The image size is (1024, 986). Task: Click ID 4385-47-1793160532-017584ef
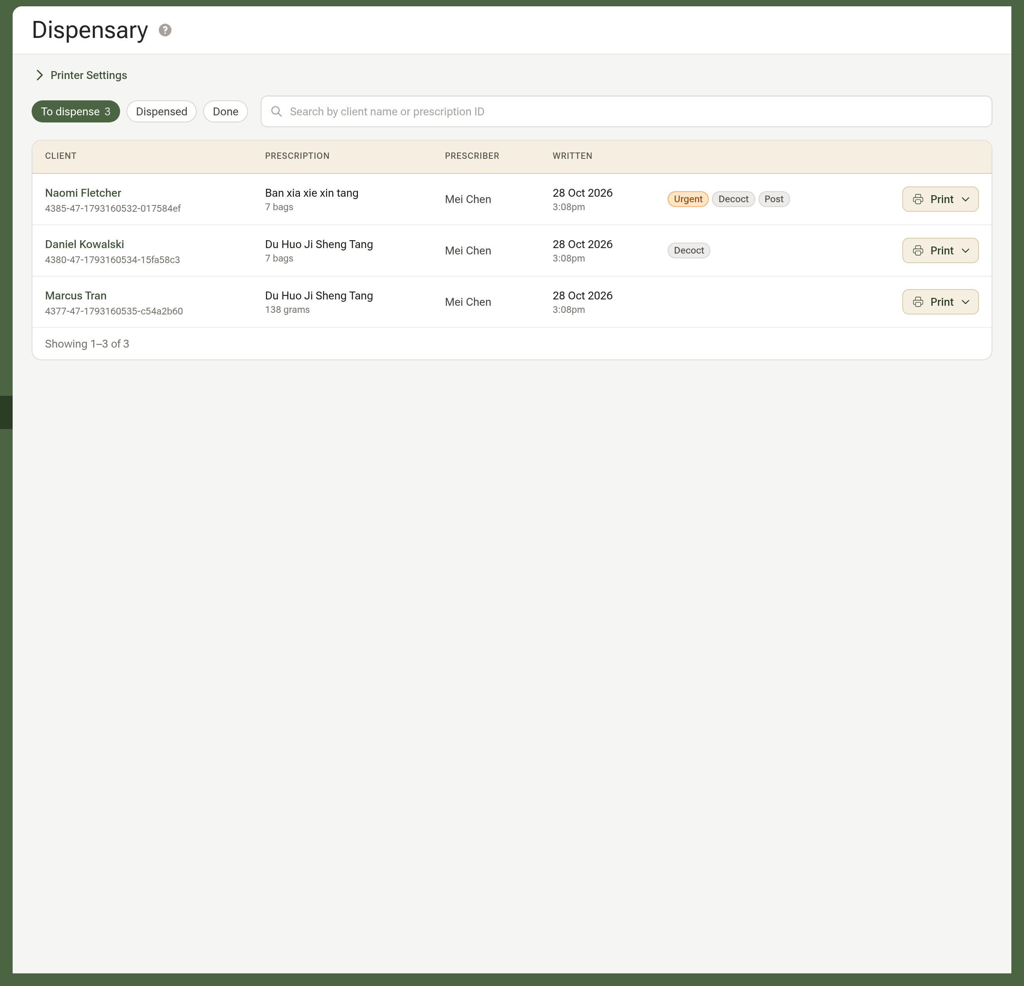click(113, 209)
